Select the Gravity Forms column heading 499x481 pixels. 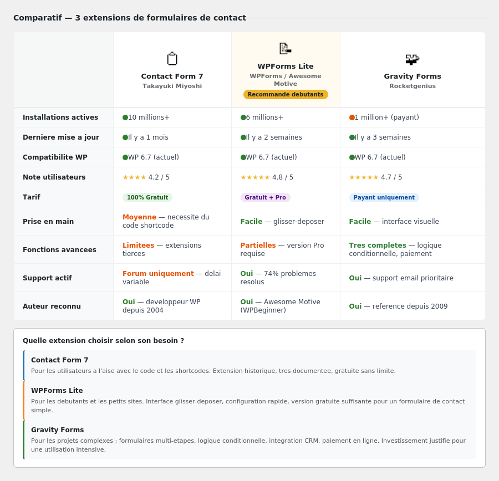413,76
